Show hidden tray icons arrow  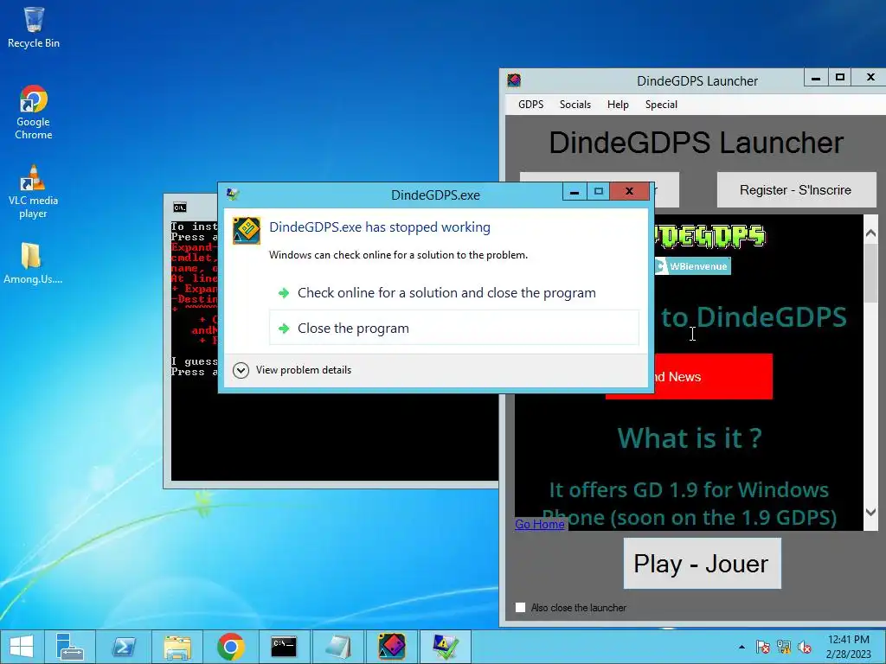tap(742, 647)
